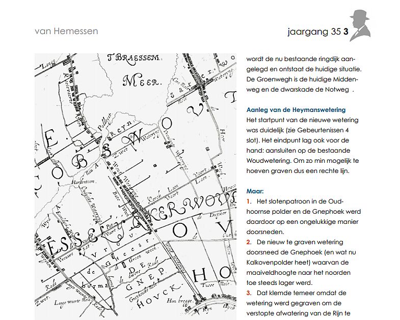400x320 pixels.
Task: Click the red list number '1.'
Action: (x=249, y=201)
